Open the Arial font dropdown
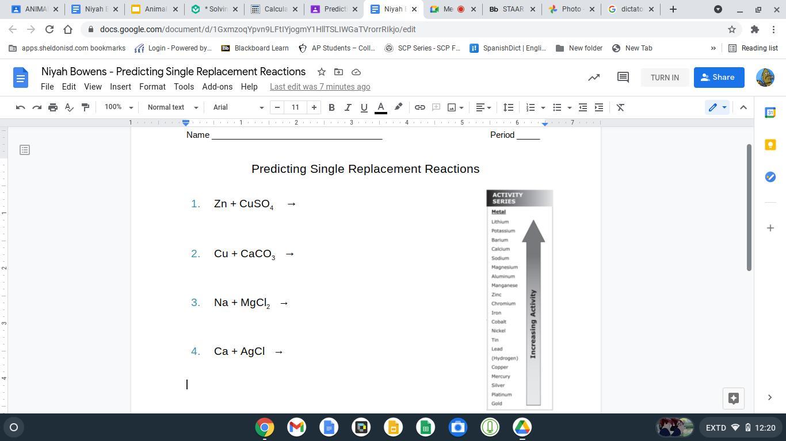786x441 pixels. [238, 107]
